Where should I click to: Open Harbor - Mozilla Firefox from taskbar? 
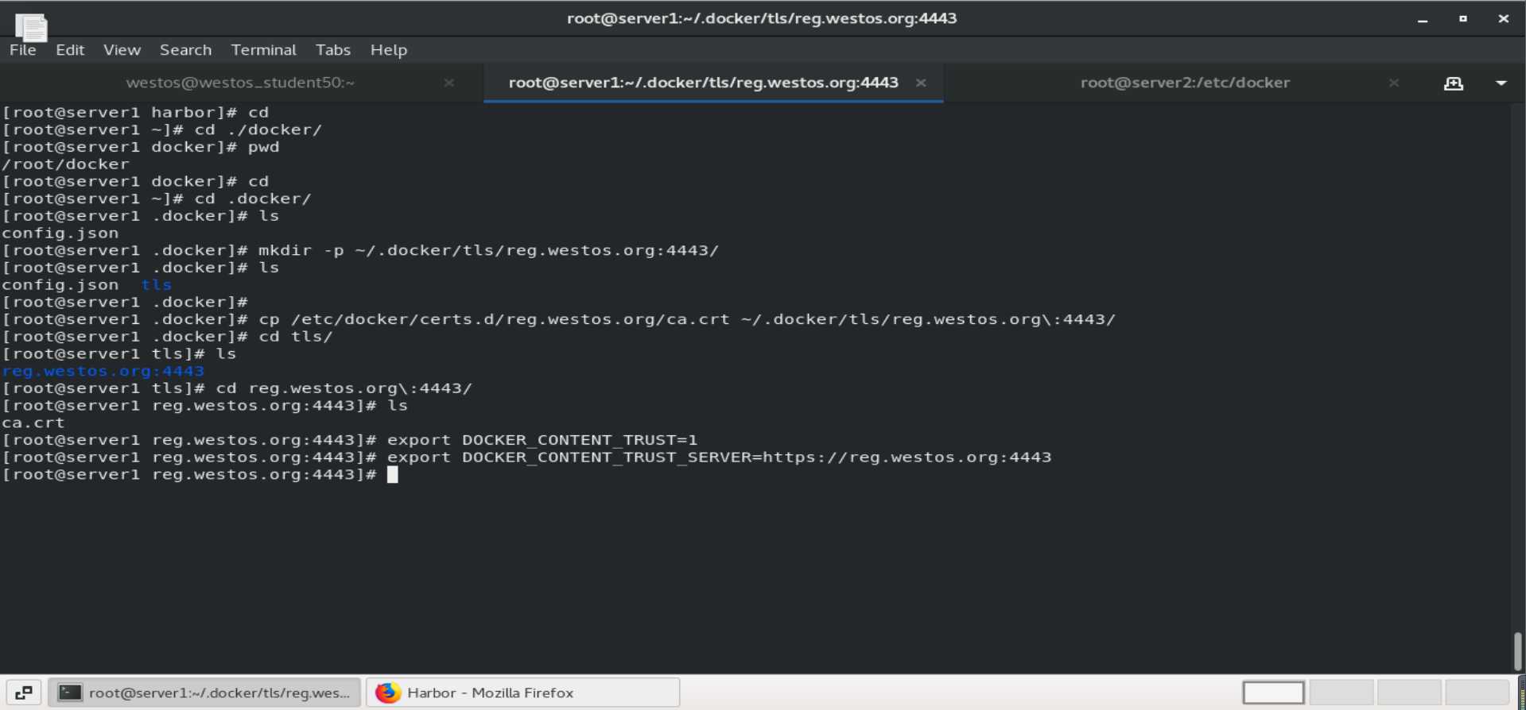pyautogui.click(x=523, y=693)
